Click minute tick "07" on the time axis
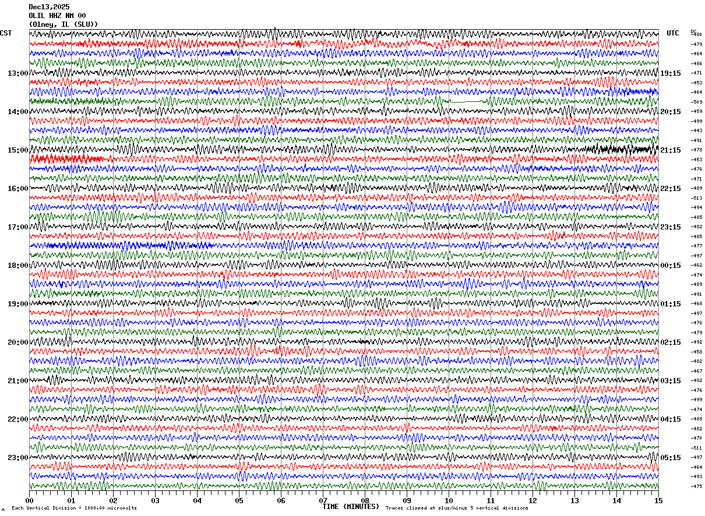705x516 pixels. tap(323, 500)
